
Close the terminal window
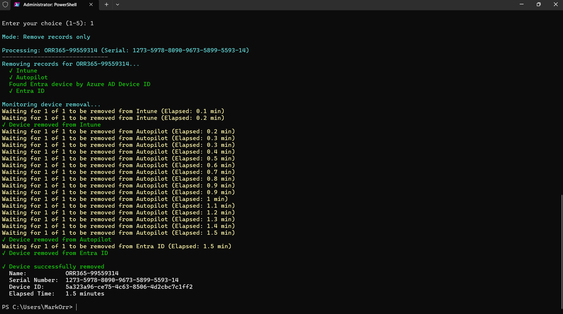[x=556, y=5]
